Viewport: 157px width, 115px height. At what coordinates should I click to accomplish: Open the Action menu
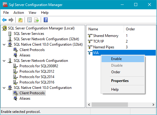[x=19, y=13]
